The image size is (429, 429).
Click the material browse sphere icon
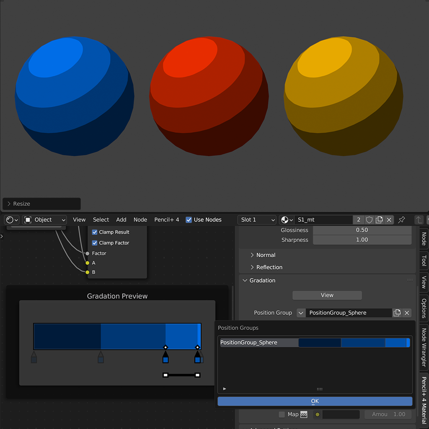coord(287,220)
